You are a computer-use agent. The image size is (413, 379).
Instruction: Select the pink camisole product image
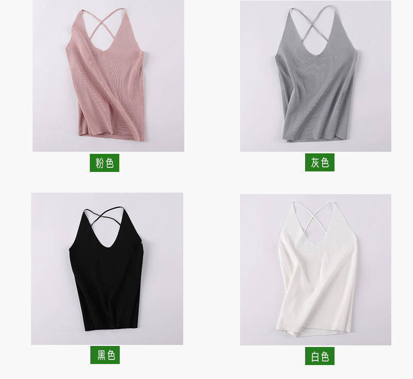108,76
